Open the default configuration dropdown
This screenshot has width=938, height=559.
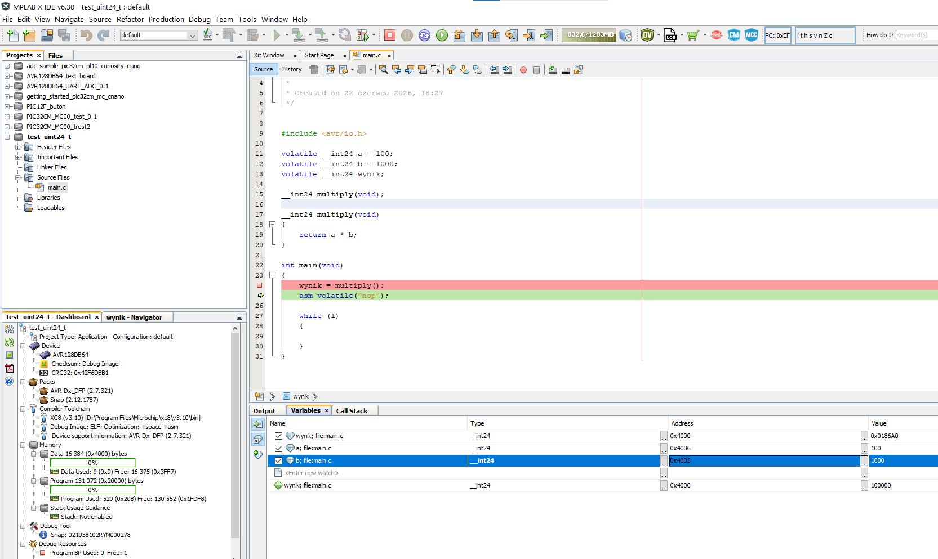tap(192, 35)
